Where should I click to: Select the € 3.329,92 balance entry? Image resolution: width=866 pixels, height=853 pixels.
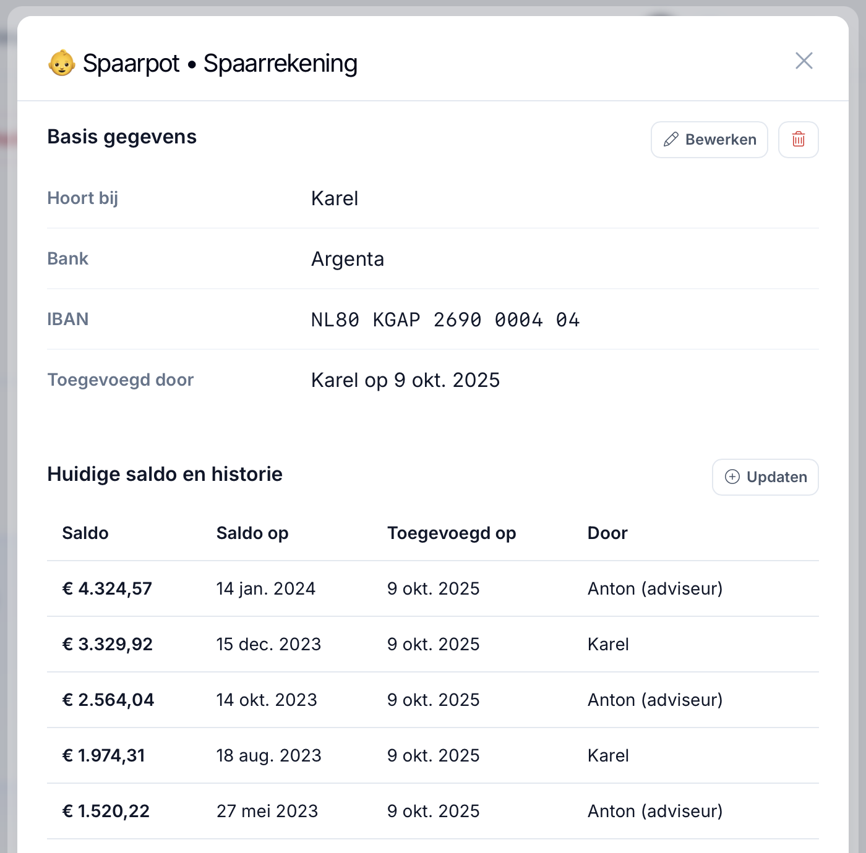(108, 644)
